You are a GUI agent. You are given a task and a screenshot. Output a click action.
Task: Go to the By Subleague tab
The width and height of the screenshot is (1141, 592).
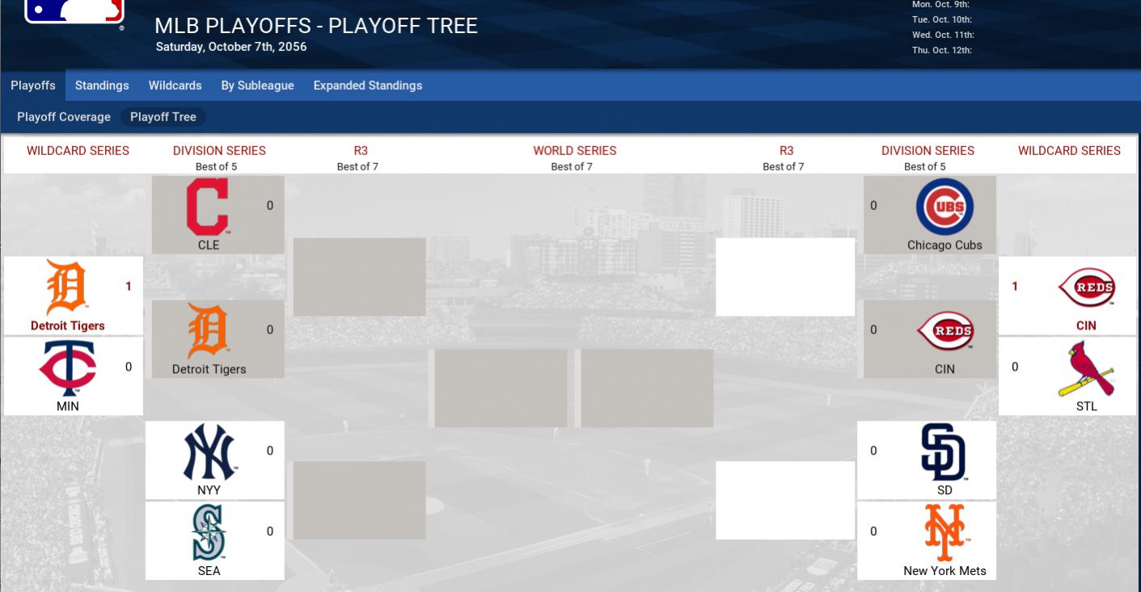click(257, 86)
